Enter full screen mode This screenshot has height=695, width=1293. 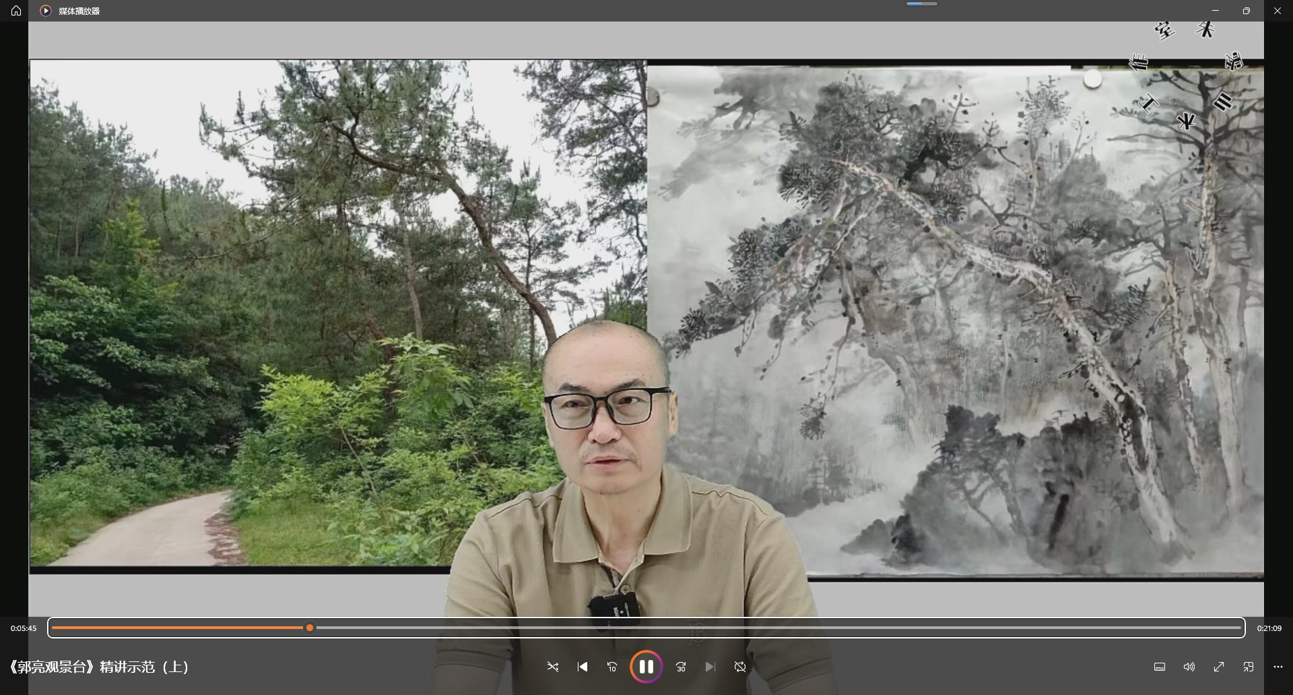click(x=1219, y=667)
